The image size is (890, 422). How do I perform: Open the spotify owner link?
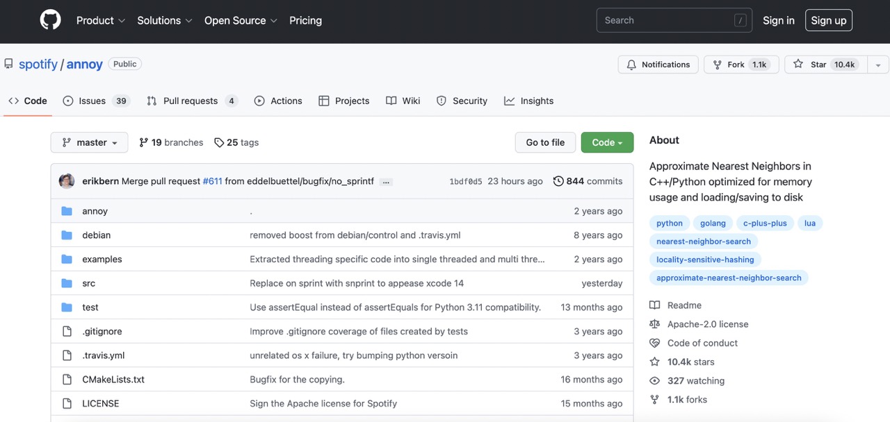point(38,65)
